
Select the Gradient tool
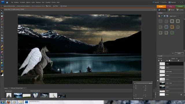[x=2, y=63]
